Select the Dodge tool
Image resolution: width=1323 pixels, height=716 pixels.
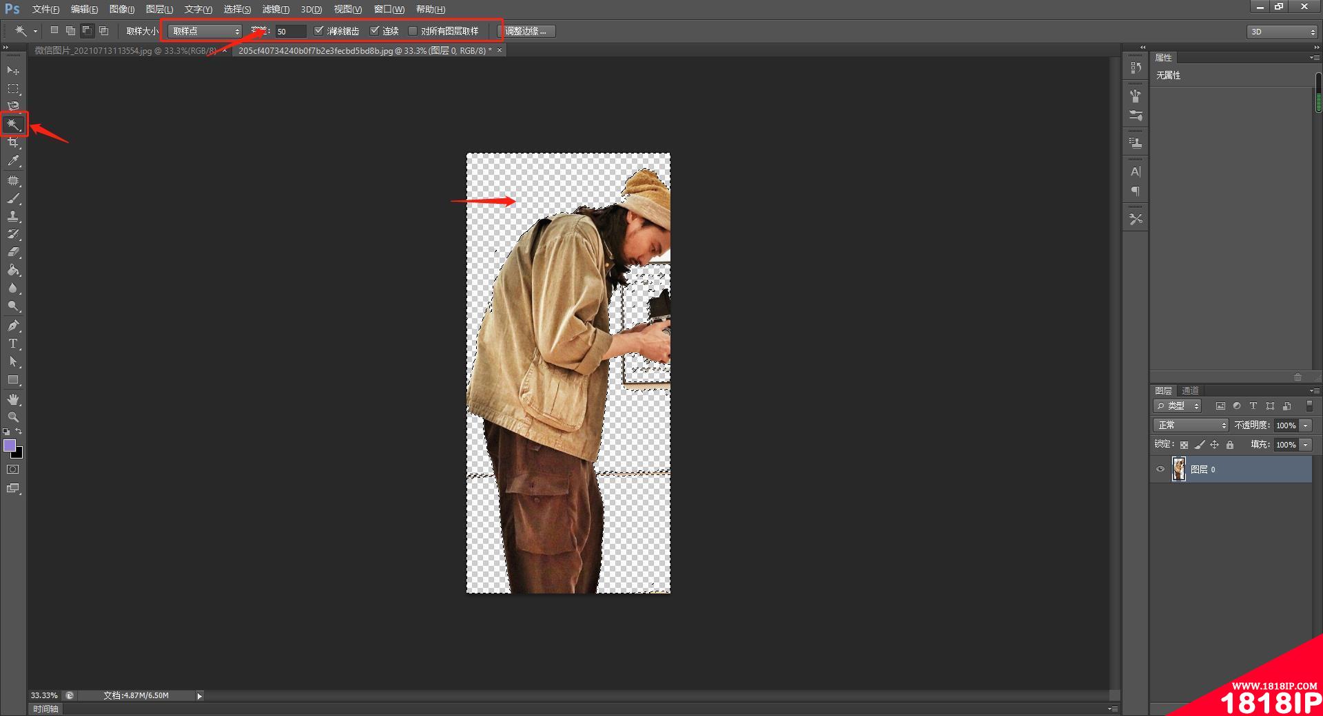click(x=13, y=306)
